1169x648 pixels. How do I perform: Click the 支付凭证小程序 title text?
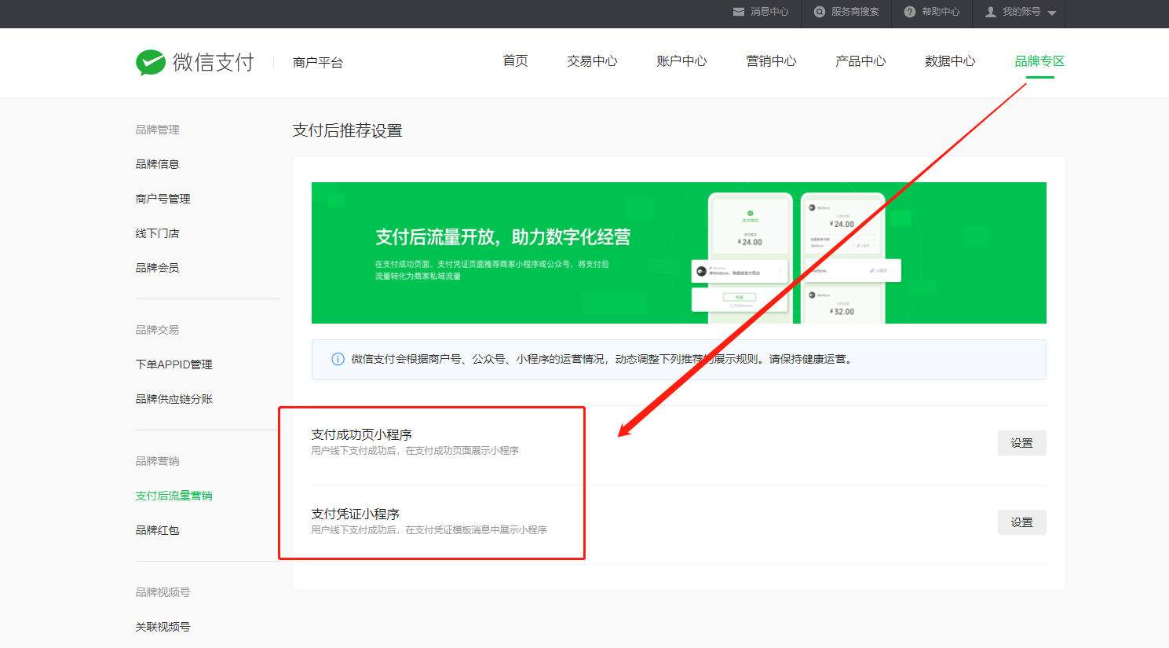click(356, 514)
